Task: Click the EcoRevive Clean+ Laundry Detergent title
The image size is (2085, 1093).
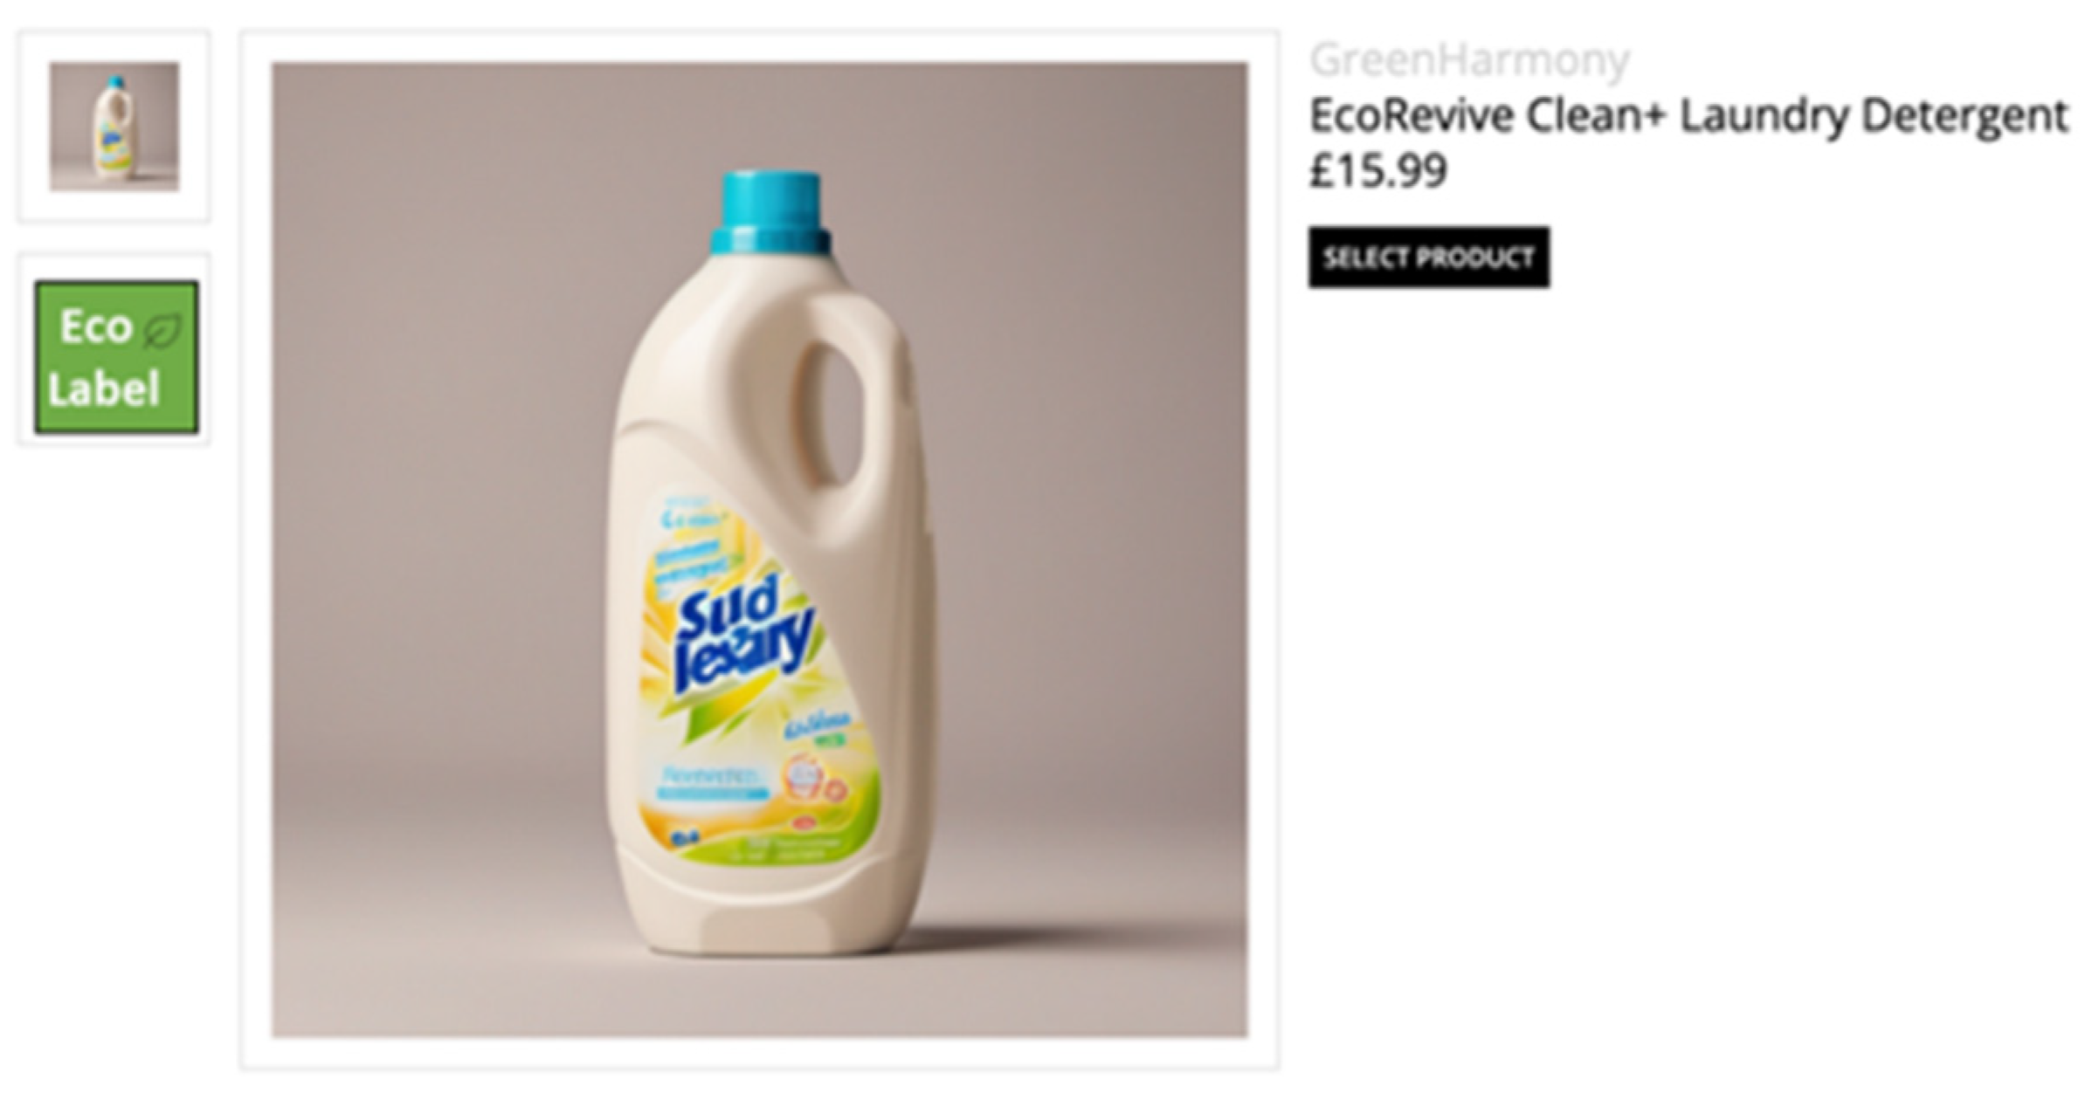Action: (1688, 116)
